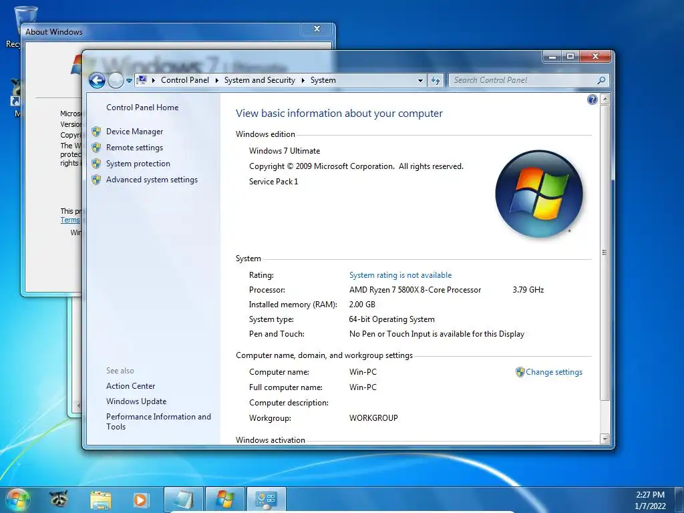Image resolution: width=684 pixels, height=513 pixels.
Task: Click the shield icon beside Advanced system settings
Action: tap(96, 180)
